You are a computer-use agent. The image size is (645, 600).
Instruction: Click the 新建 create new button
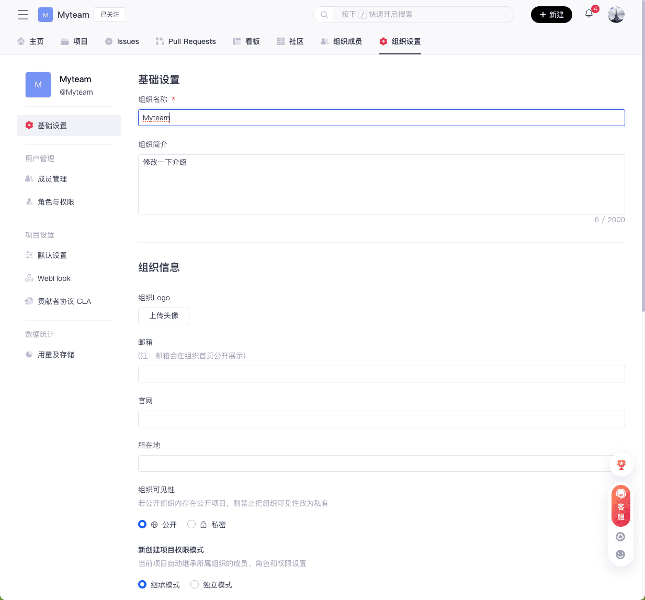click(x=551, y=15)
